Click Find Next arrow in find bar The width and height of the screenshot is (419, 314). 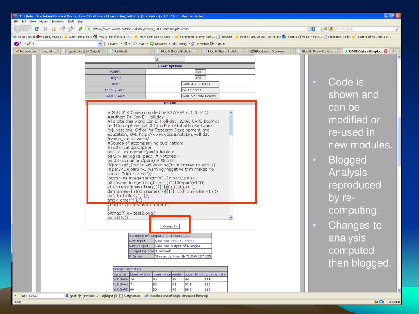click(x=70, y=296)
